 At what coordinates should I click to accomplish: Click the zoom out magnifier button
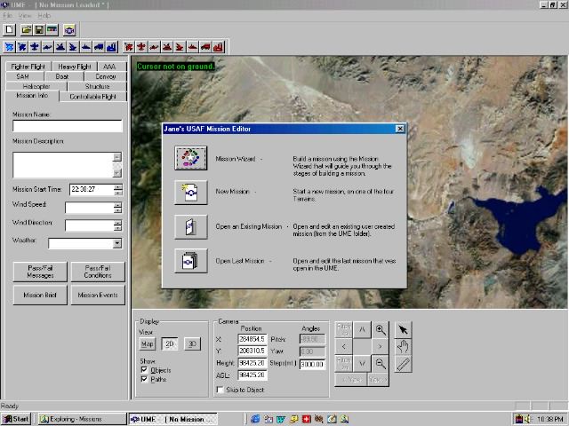click(x=380, y=363)
